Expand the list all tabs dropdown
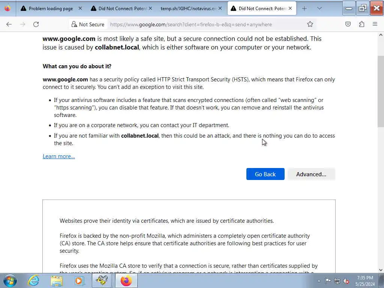Image resolution: width=384 pixels, height=288 pixels. (x=319, y=9)
